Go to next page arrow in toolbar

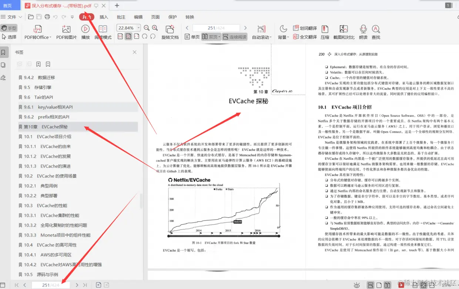click(245, 28)
